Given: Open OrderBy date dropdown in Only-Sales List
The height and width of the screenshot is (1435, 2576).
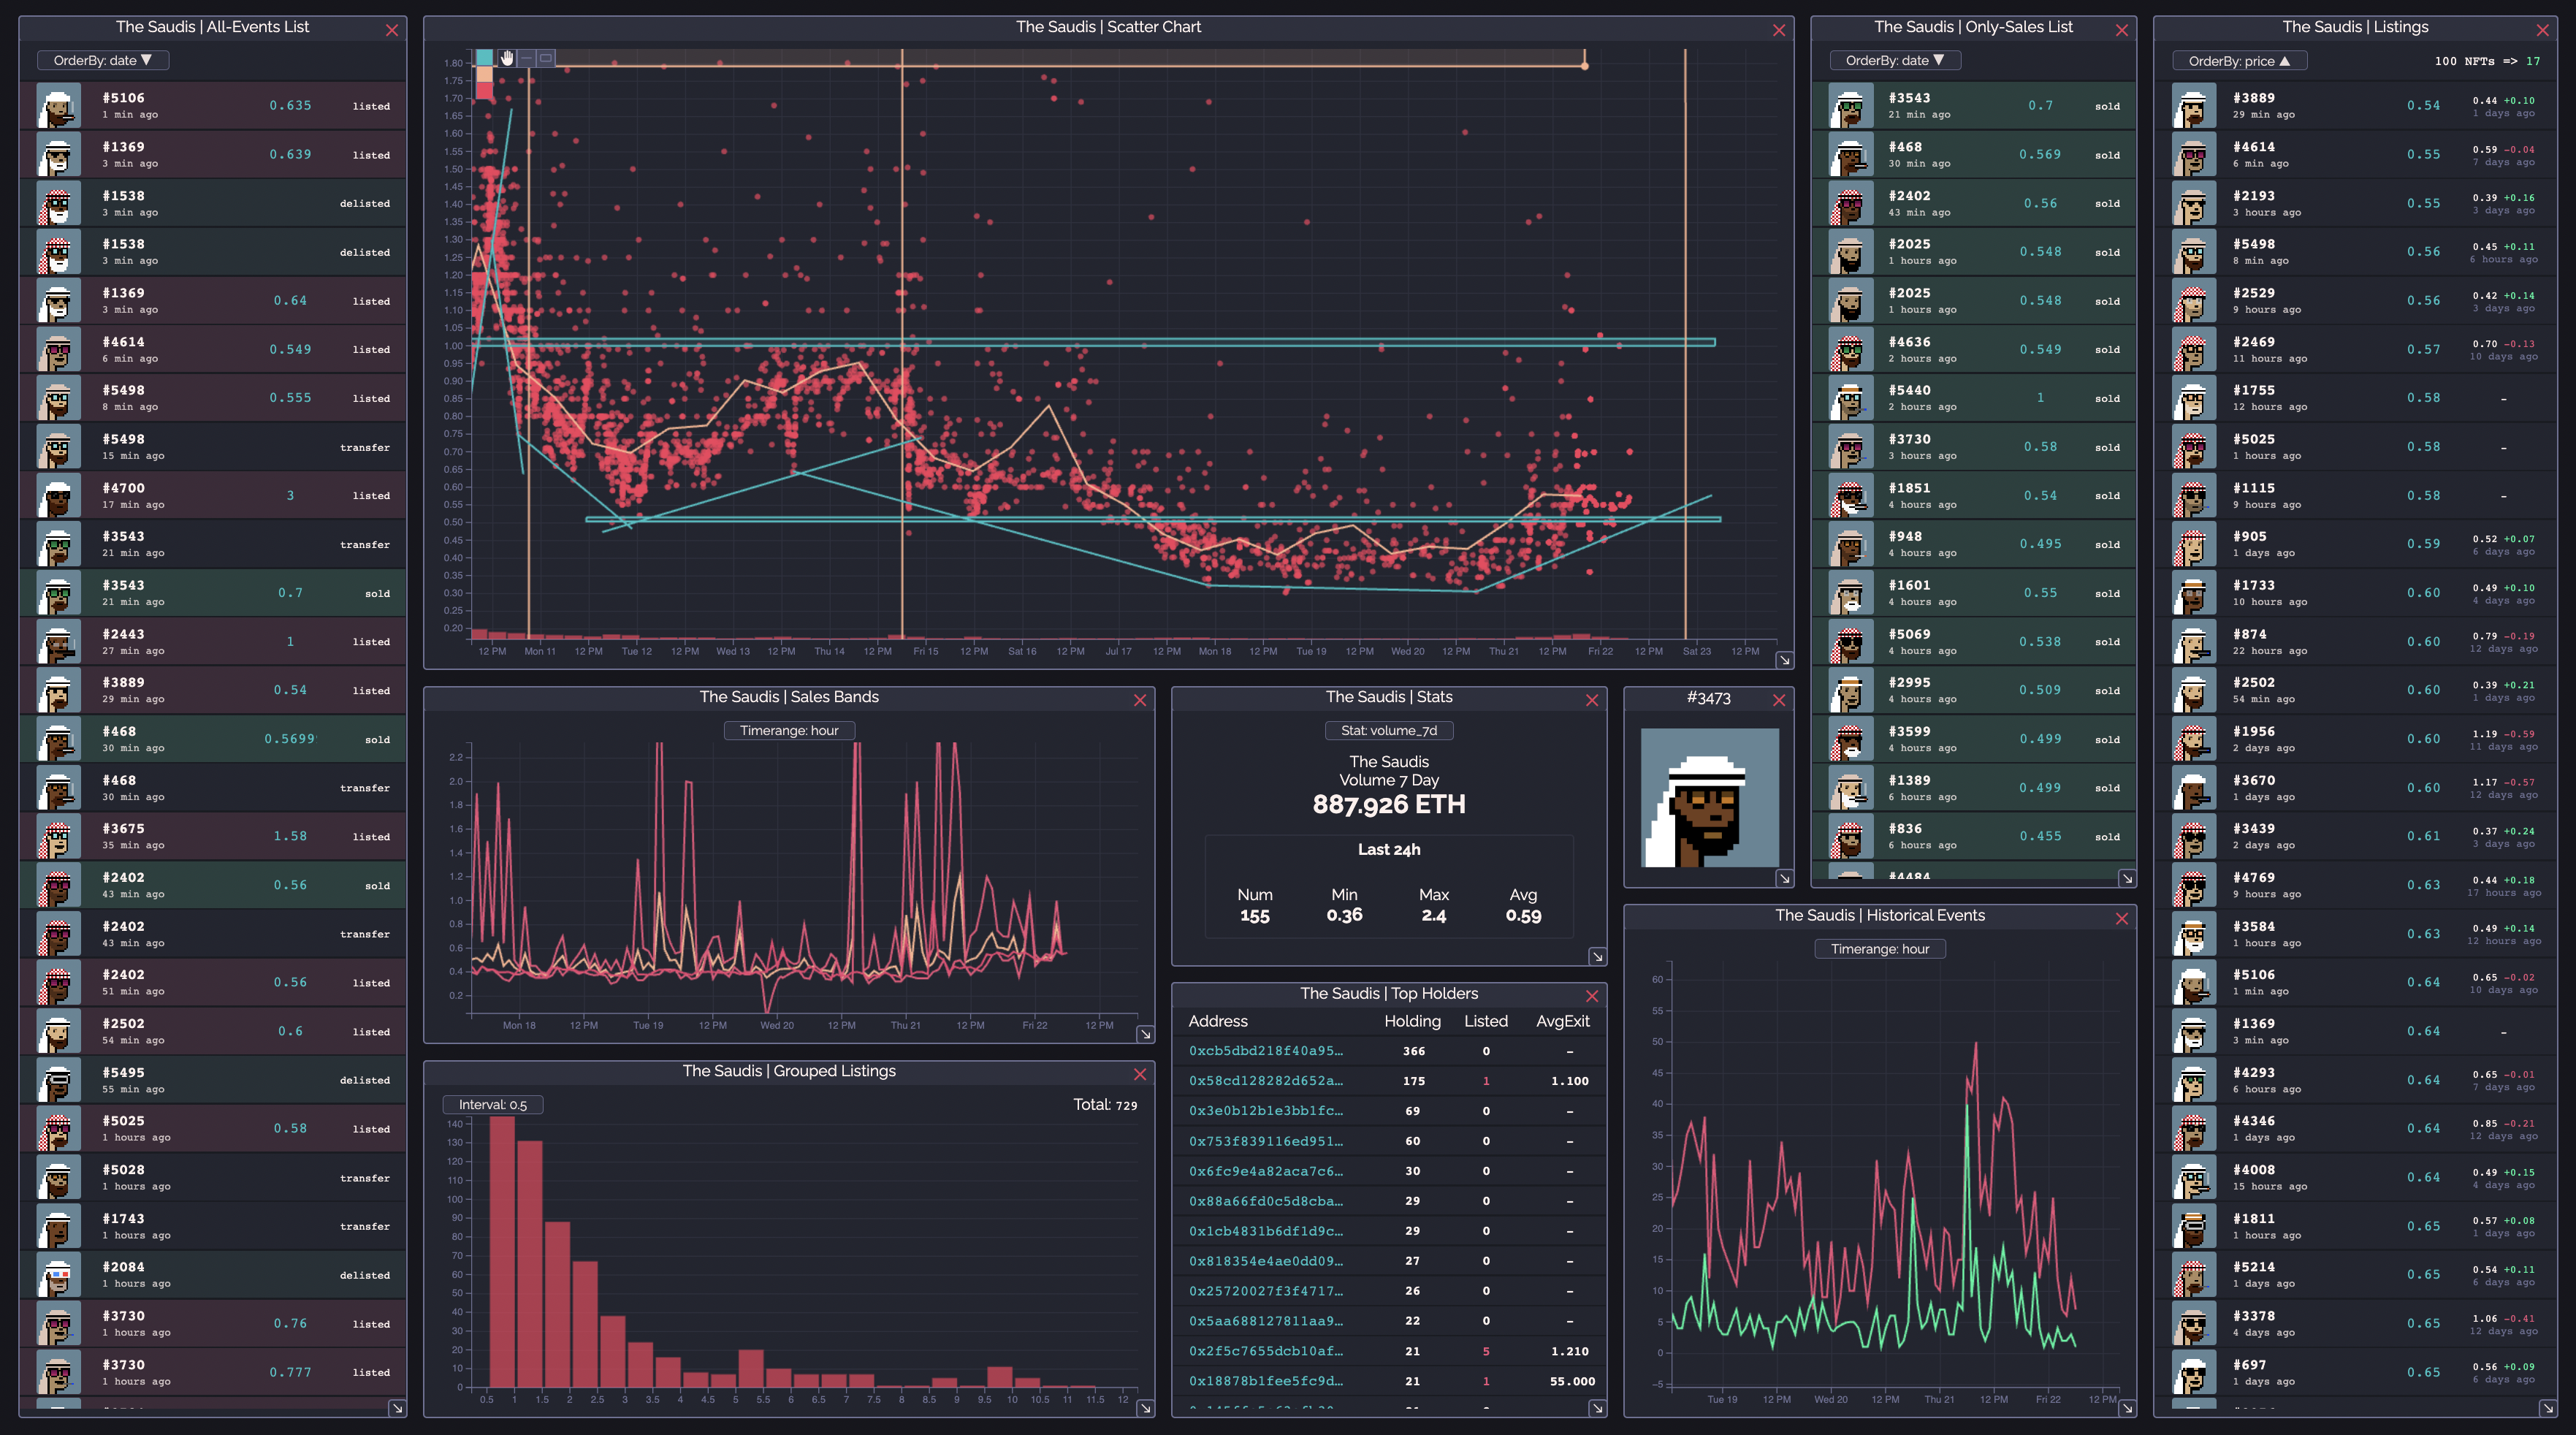Looking at the screenshot, I should pos(1895,60).
